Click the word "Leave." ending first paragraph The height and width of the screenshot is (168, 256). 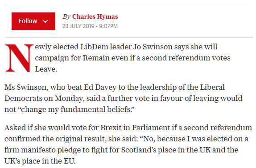pos(46,69)
